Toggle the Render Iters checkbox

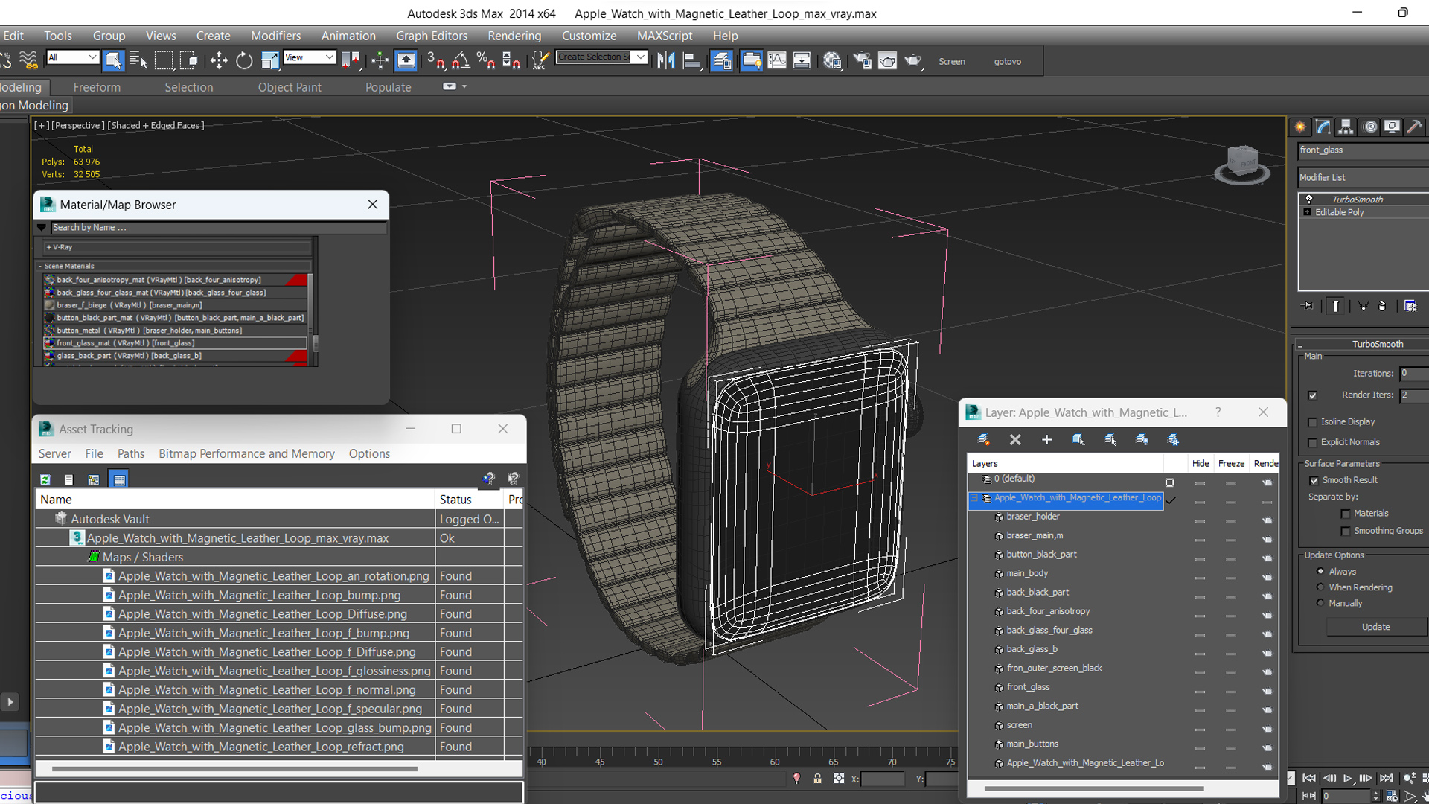[x=1312, y=395]
